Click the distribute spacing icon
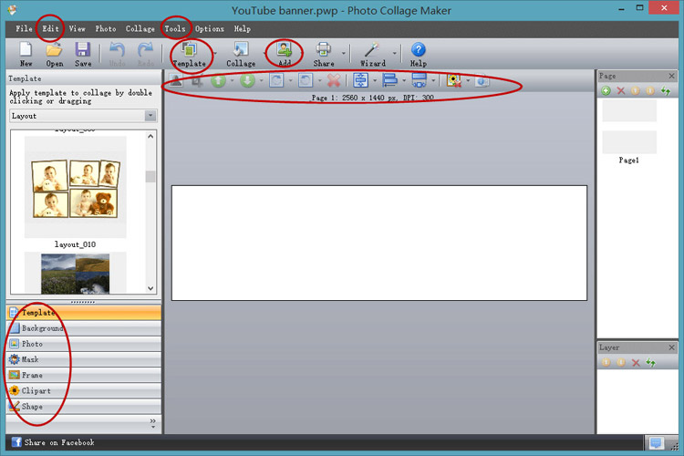Screen dimensions: 684x456 pyautogui.click(x=420, y=80)
